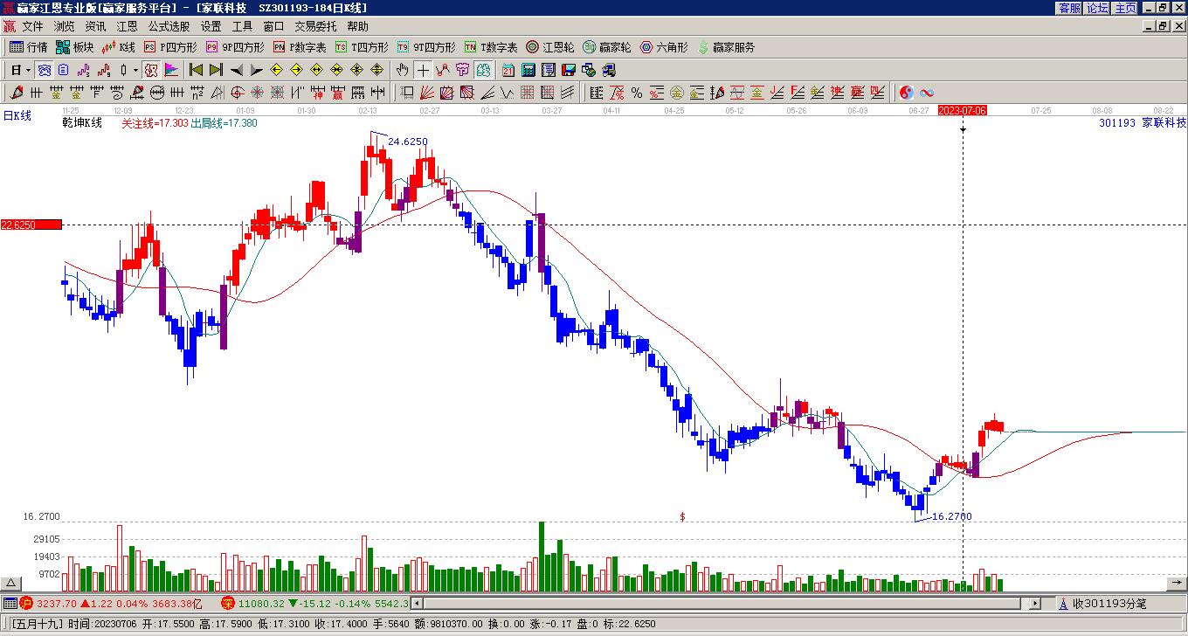The width and height of the screenshot is (1188, 636).
Task: Click the 301193 家联科技 stock label
Action: (1143, 123)
